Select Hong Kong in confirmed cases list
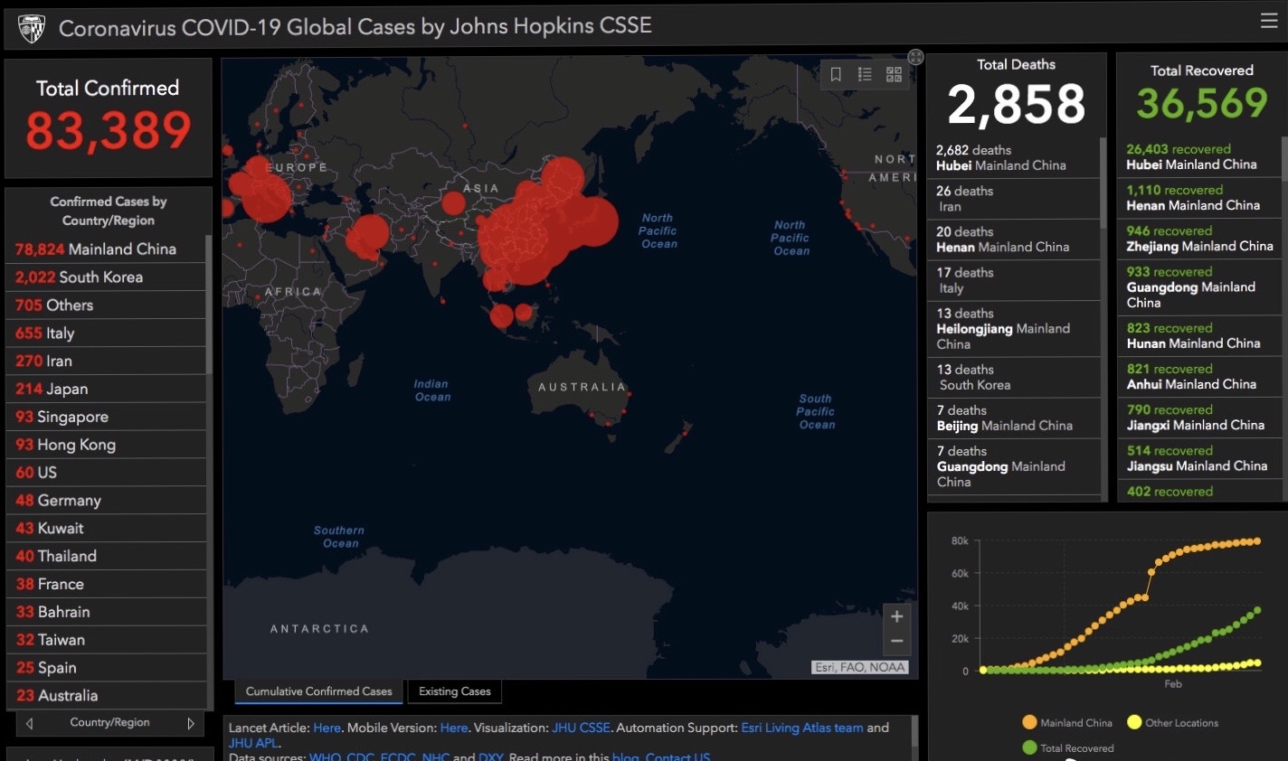 [x=106, y=445]
